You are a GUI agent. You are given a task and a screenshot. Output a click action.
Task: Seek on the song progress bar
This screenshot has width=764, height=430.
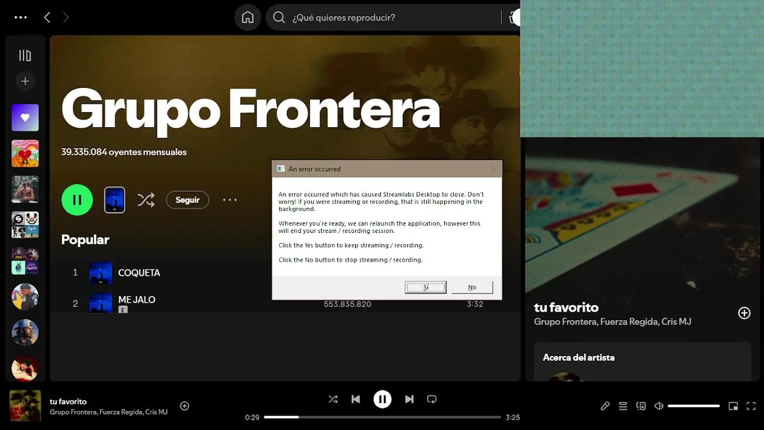pos(383,417)
